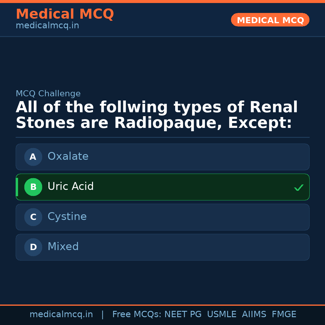Click the green left bar beside Uric Acid
This screenshot has height=325, width=325.
17,187
